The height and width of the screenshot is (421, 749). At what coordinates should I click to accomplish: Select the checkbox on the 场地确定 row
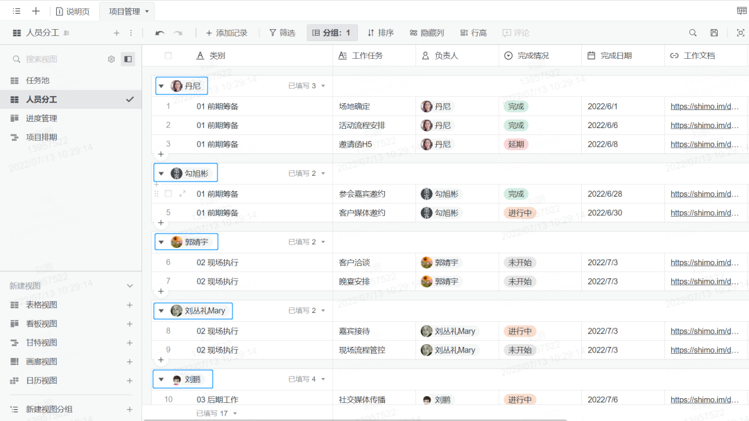pyautogui.click(x=167, y=106)
